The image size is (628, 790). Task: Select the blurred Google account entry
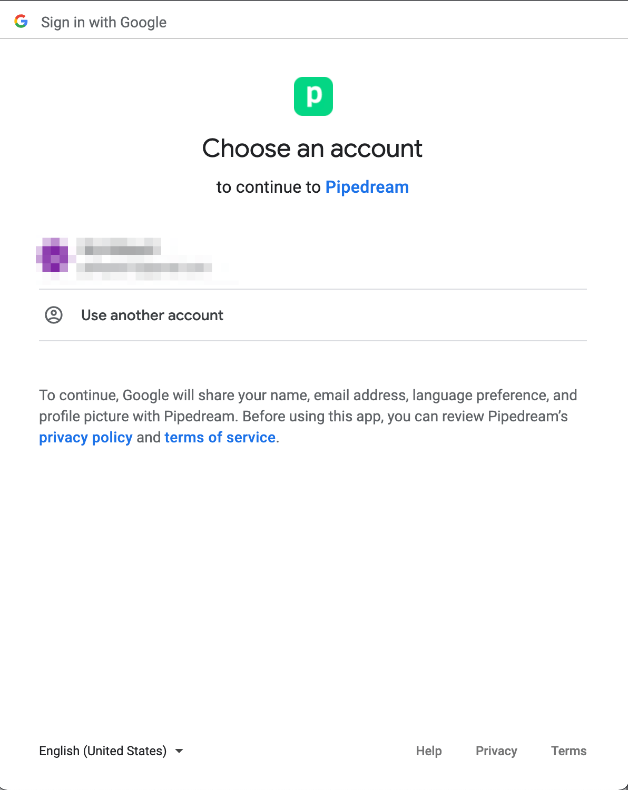point(211,258)
